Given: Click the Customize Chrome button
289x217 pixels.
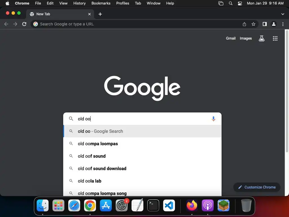Looking at the screenshot, I should coord(257,187).
